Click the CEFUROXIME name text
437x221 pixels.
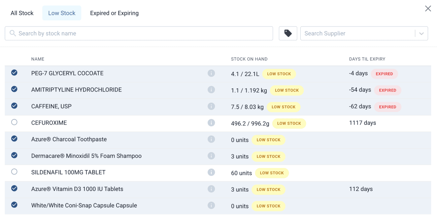pos(49,123)
